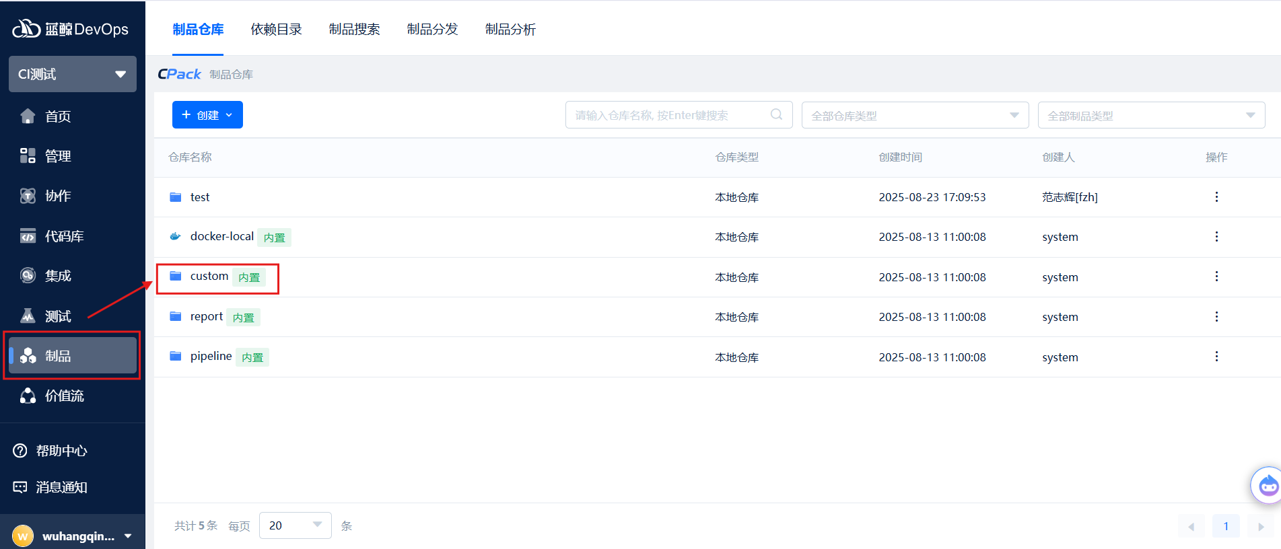Click the 蓝鲸 DevOps logo icon
The width and height of the screenshot is (1281, 549).
click(x=26, y=28)
